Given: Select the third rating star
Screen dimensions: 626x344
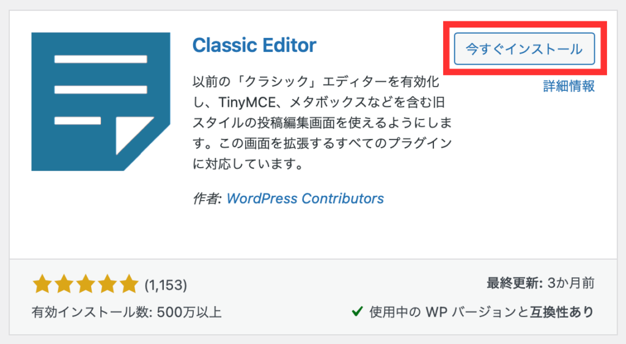Looking at the screenshot, I should point(86,284).
